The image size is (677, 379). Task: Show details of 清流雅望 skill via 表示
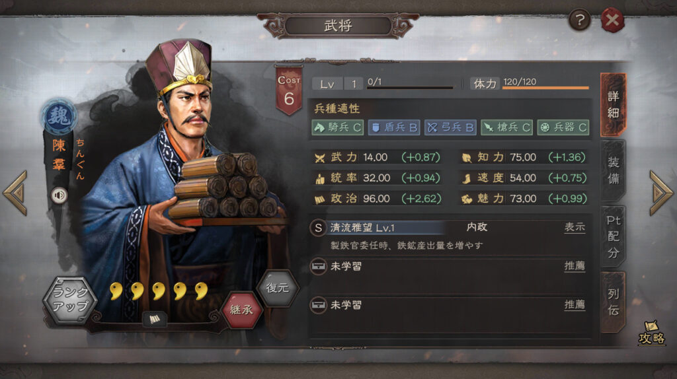[575, 227]
